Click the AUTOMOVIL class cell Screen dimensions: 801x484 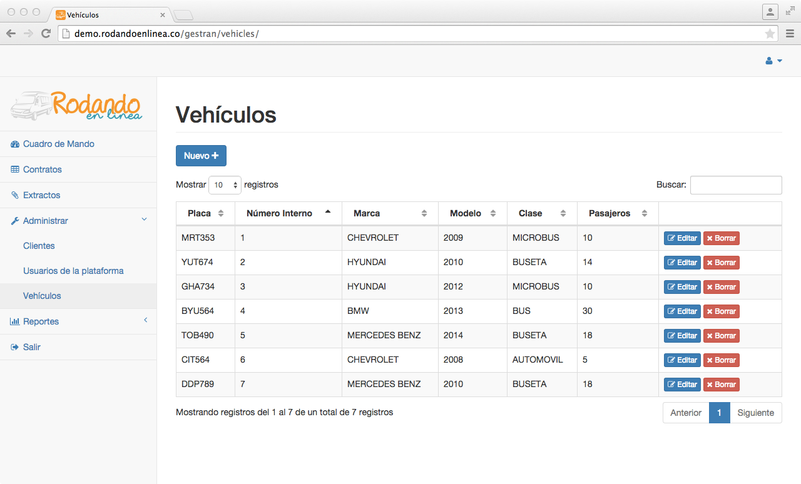[542, 360]
